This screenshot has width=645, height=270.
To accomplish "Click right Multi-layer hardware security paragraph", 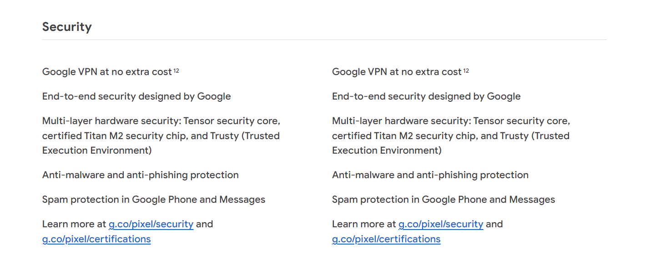I will pyautogui.click(x=451, y=135).
